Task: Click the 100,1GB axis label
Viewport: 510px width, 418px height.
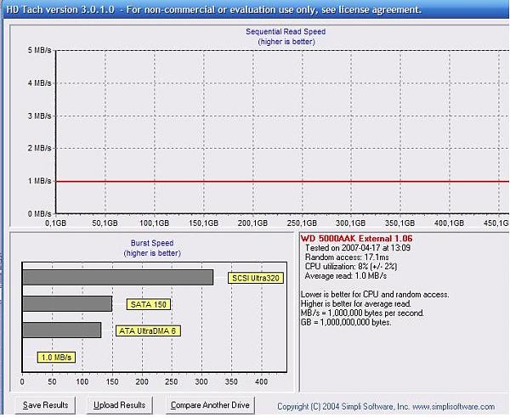Action: pyautogui.click(x=154, y=223)
